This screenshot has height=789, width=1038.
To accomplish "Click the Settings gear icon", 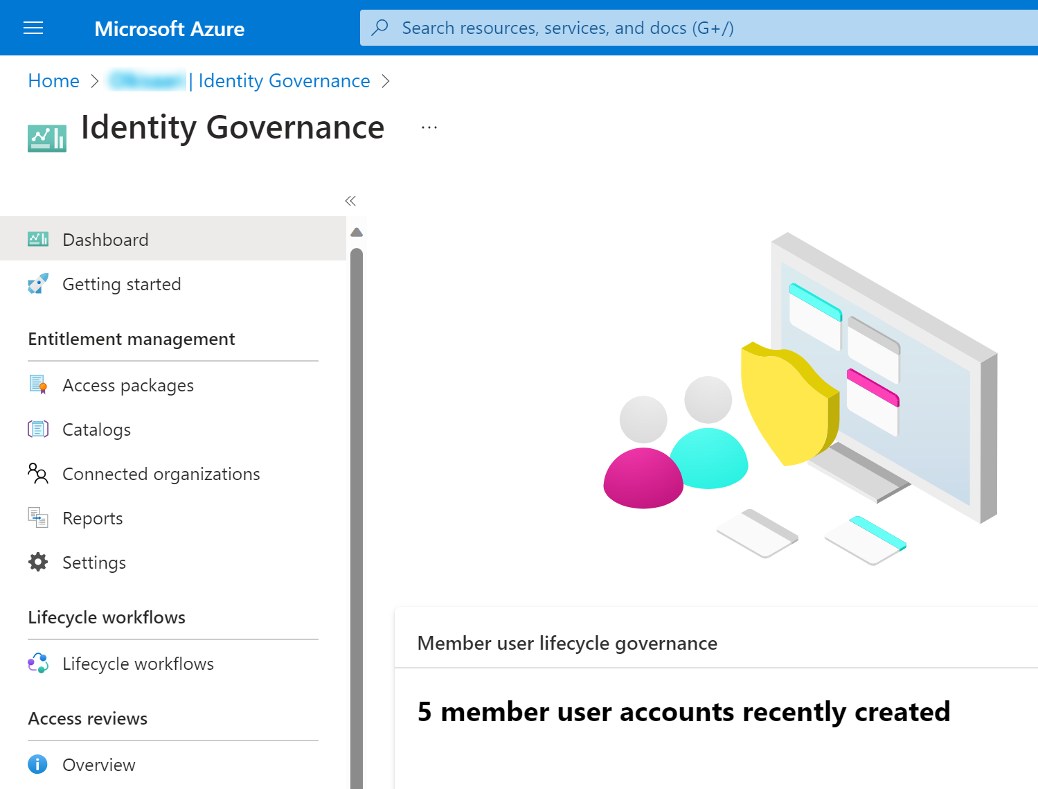I will pos(38,562).
